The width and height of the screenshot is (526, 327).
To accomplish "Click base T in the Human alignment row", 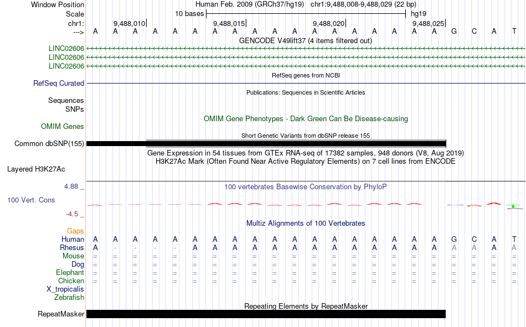I will 514,240.
